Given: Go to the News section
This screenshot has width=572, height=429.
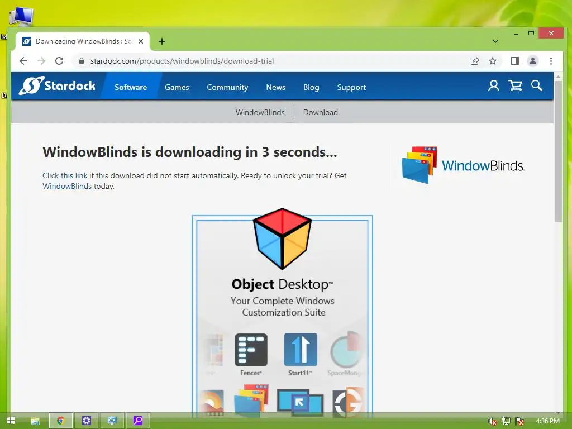Looking at the screenshot, I should (x=276, y=87).
